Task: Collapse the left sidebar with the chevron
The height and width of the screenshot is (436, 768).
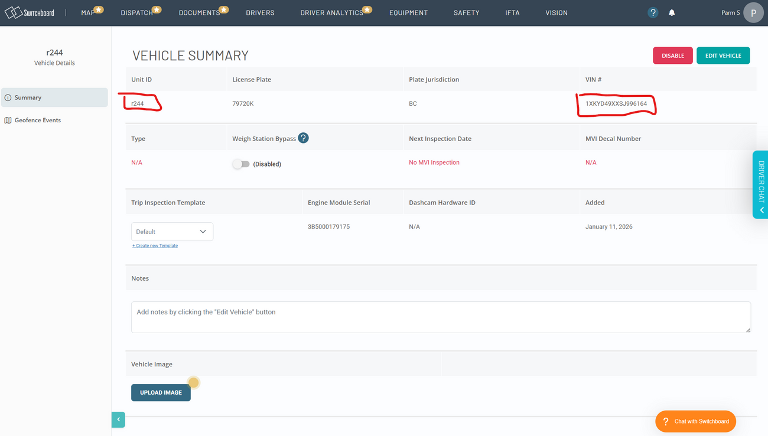Action: 118,419
